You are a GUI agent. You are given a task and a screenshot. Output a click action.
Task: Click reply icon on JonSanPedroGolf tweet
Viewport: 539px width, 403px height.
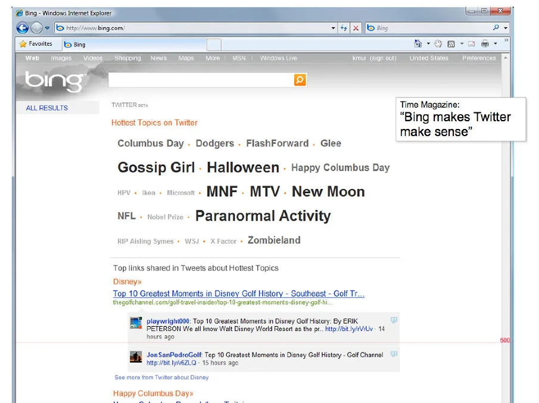click(394, 354)
